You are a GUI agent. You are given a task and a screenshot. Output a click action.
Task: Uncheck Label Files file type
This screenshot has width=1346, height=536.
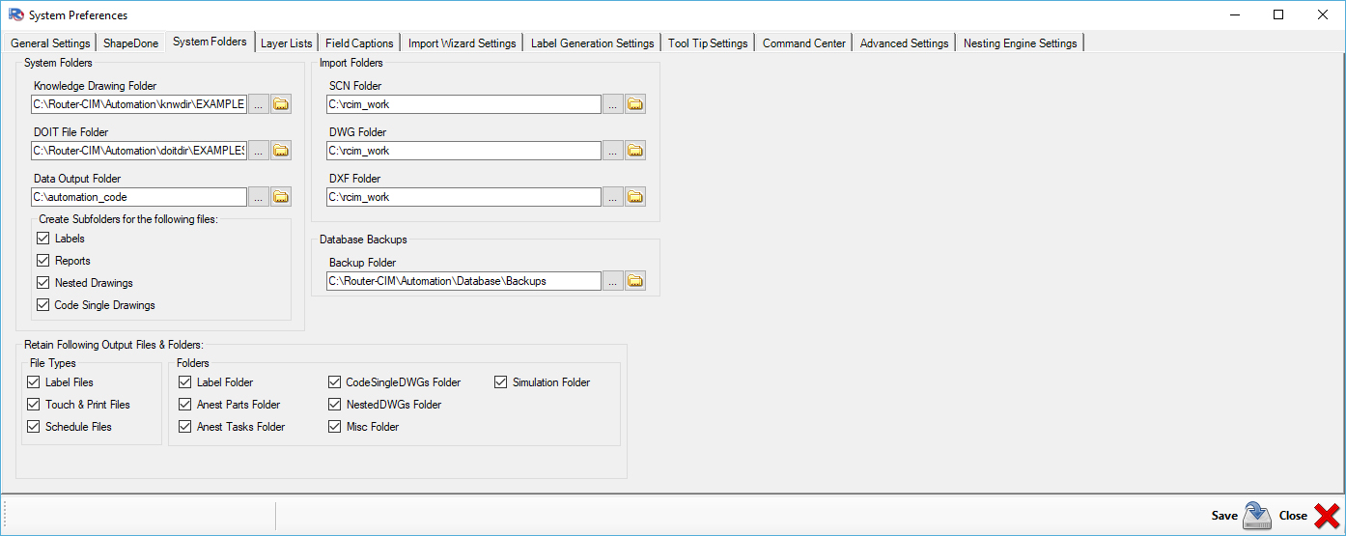tap(34, 382)
